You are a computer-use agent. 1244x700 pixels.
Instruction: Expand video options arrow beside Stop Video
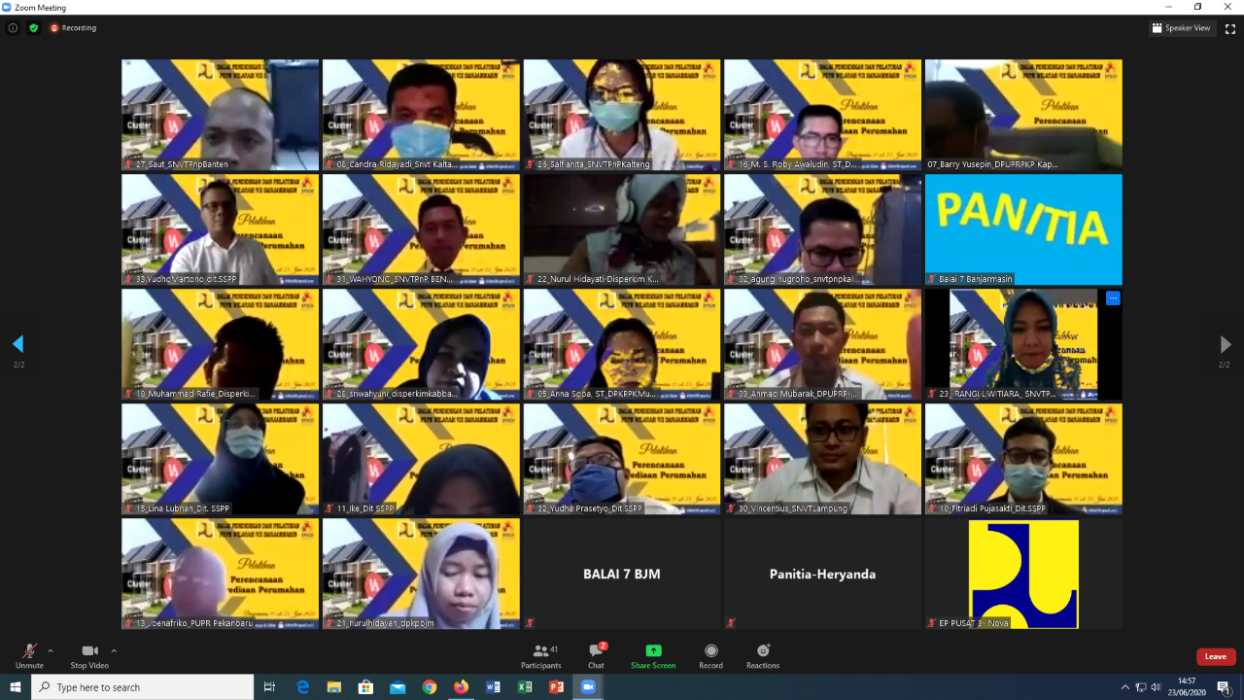(114, 651)
